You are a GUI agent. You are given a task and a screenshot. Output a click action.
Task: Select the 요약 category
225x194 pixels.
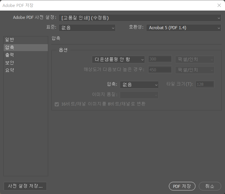[26, 70]
